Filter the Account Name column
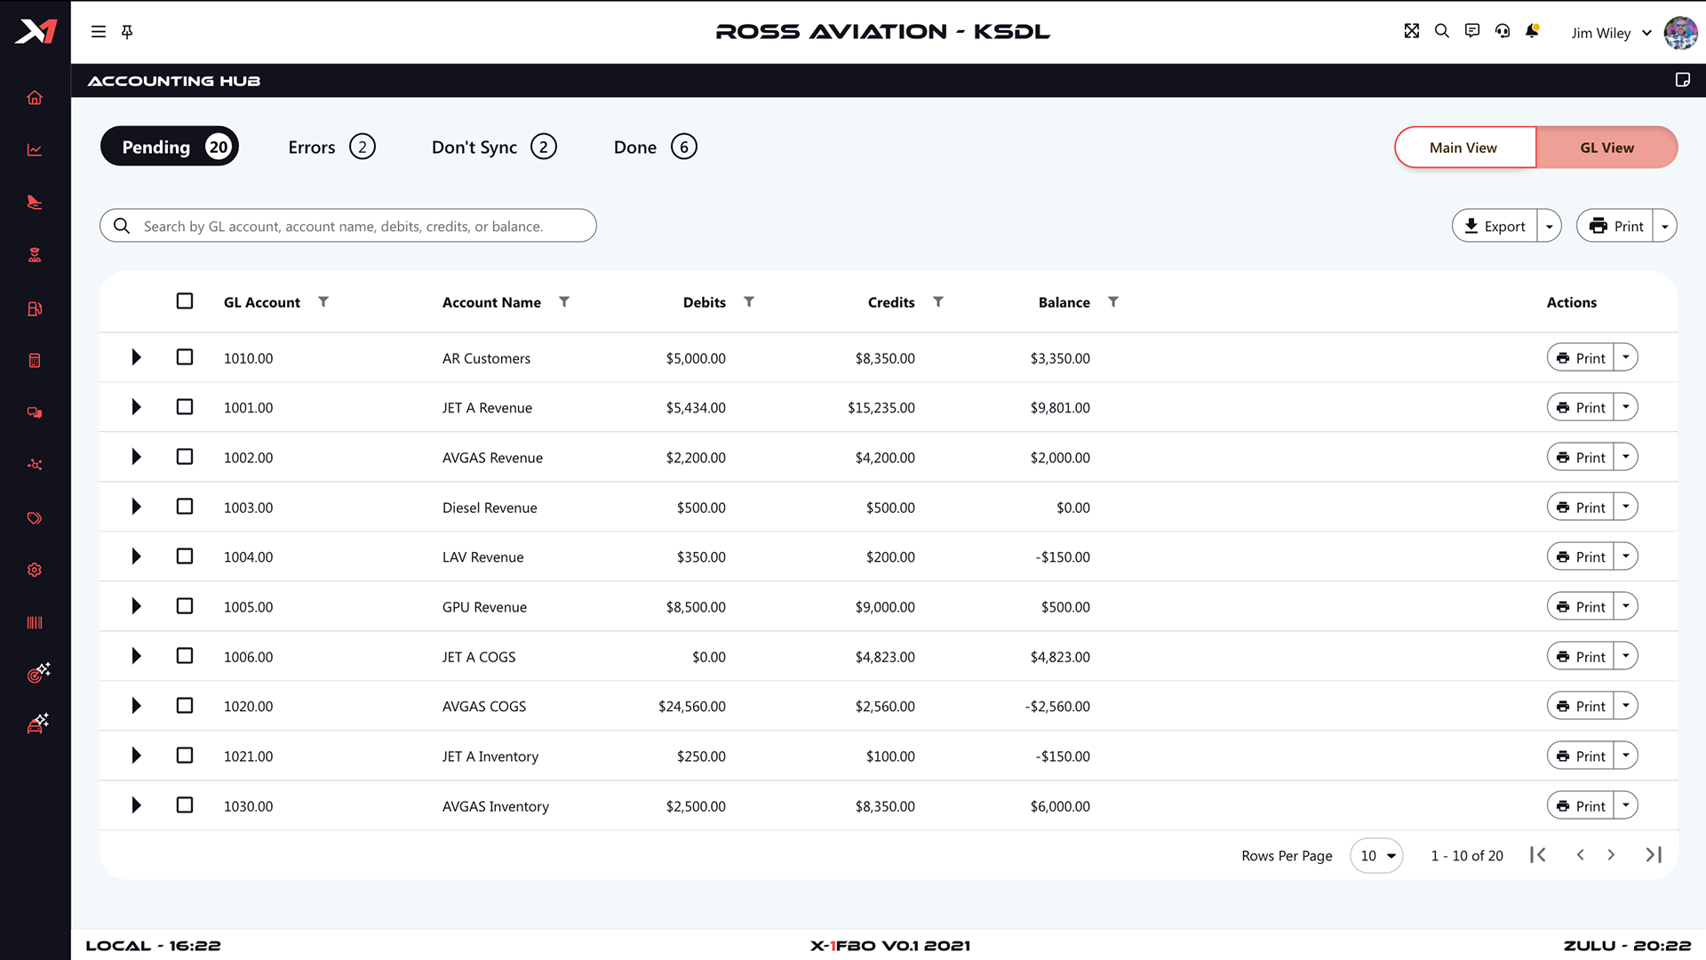The image size is (1706, 960). point(564,302)
